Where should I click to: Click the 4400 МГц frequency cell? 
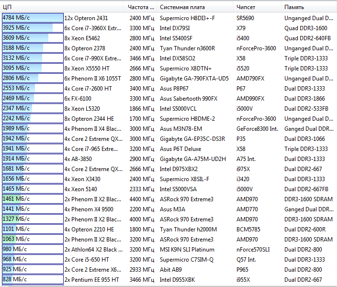click(x=142, y=199)
